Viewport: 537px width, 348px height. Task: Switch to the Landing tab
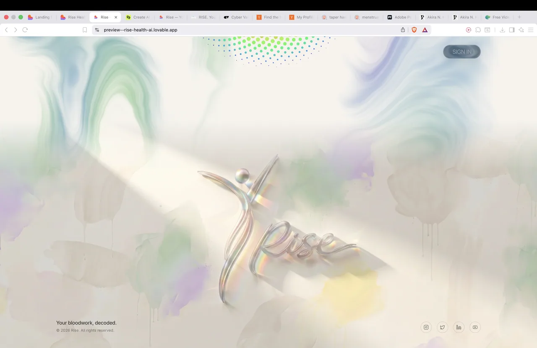(x=40, y=17)
